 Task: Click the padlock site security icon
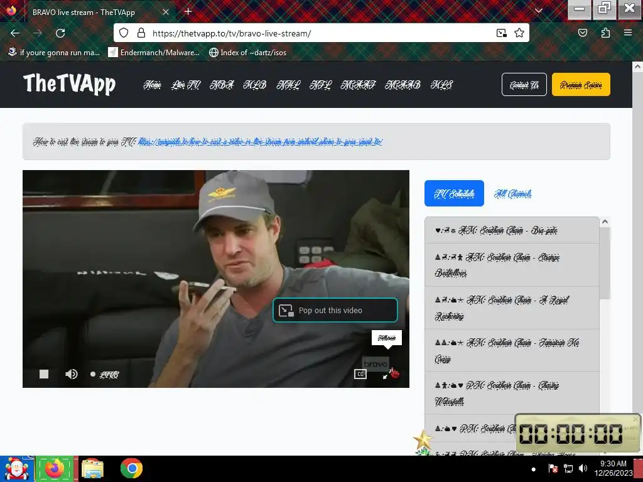pos(141,33)
